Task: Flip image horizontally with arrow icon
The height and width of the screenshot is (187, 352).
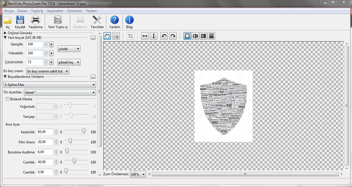Action: pyautogui.click(x=145, y=36)
